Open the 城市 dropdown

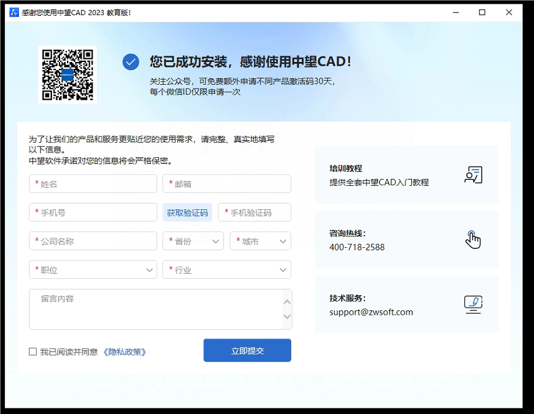(261, 241)
